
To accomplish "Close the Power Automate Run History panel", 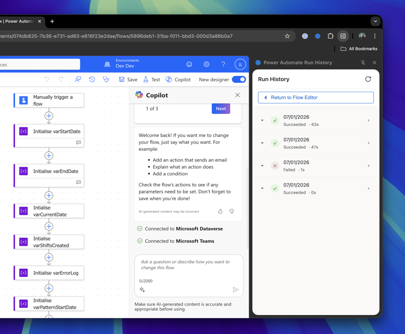I will [374, 63].
